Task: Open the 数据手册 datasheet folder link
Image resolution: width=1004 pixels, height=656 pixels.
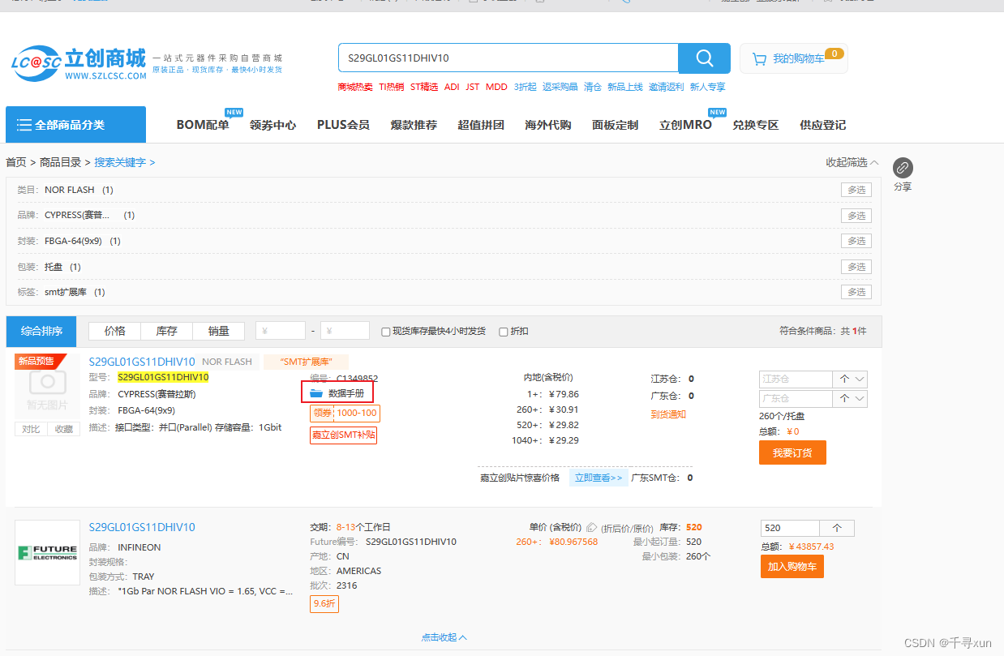Action: [337, 393]
